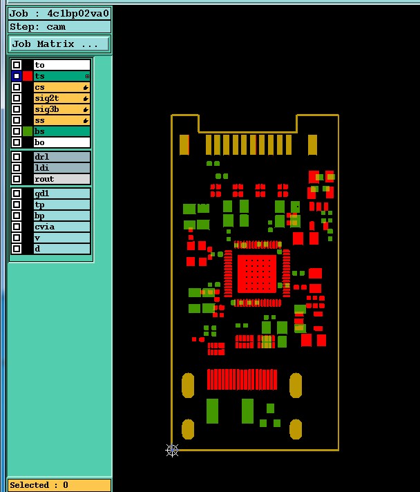Click the hand icon on ss layer
Viewport: 420px width, 492px height.
(x=86, y=120)
